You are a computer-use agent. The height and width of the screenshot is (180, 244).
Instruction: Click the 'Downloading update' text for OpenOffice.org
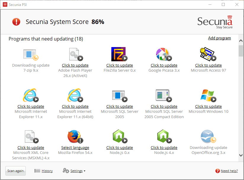point(208,147)
